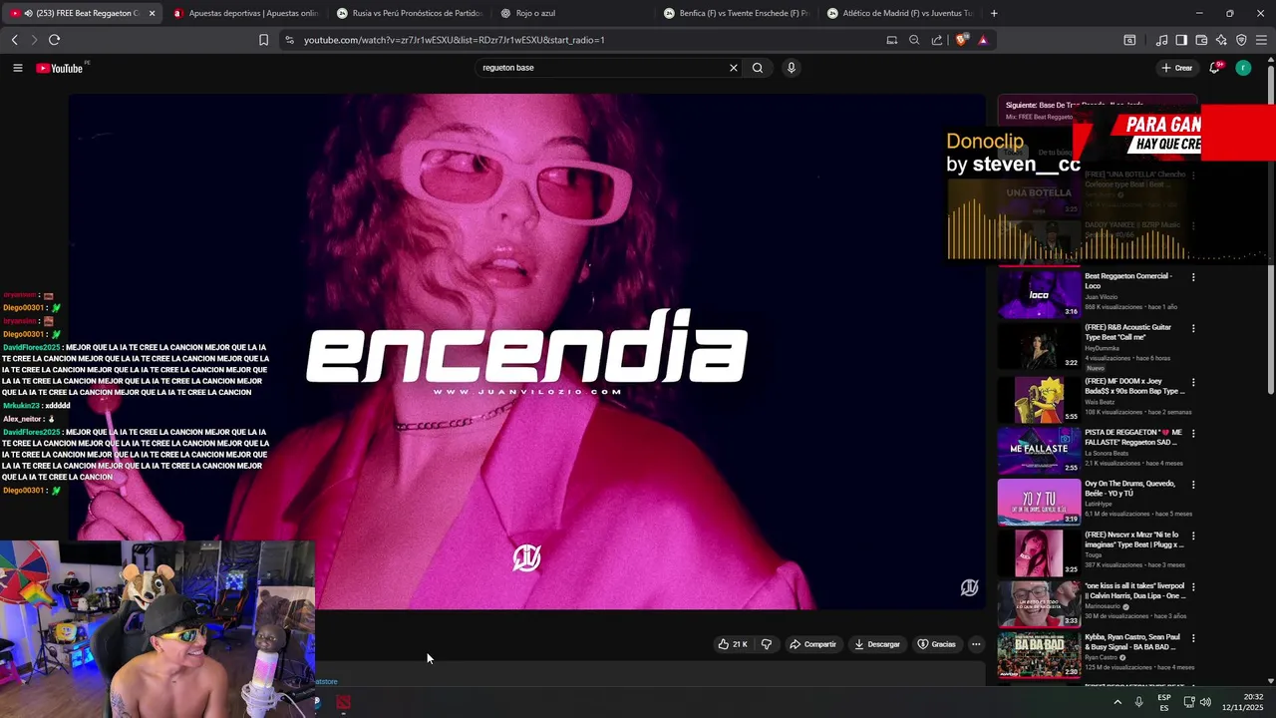The height and width of the screenshot is (718, 1276).
Task: Open more actions menu beside Gracias
Action: point(976,644)
